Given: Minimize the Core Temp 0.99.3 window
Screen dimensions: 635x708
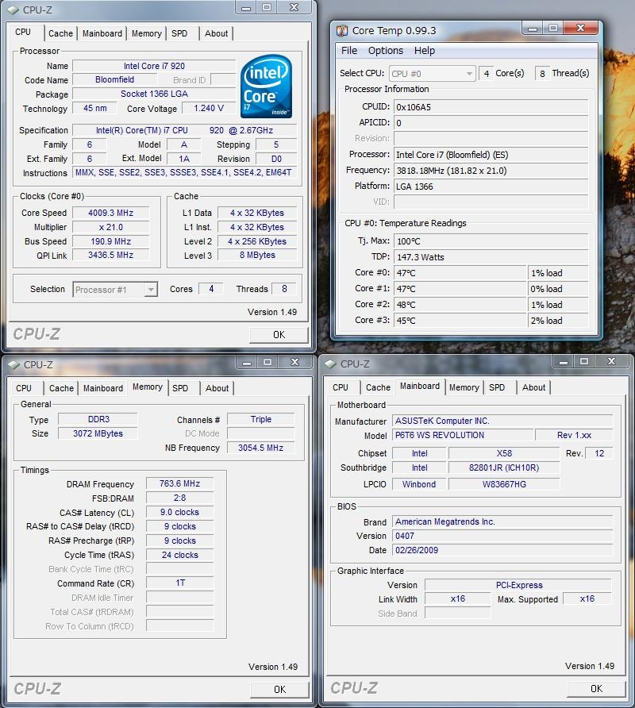Looking at the screenshot, I should [531, 29].
